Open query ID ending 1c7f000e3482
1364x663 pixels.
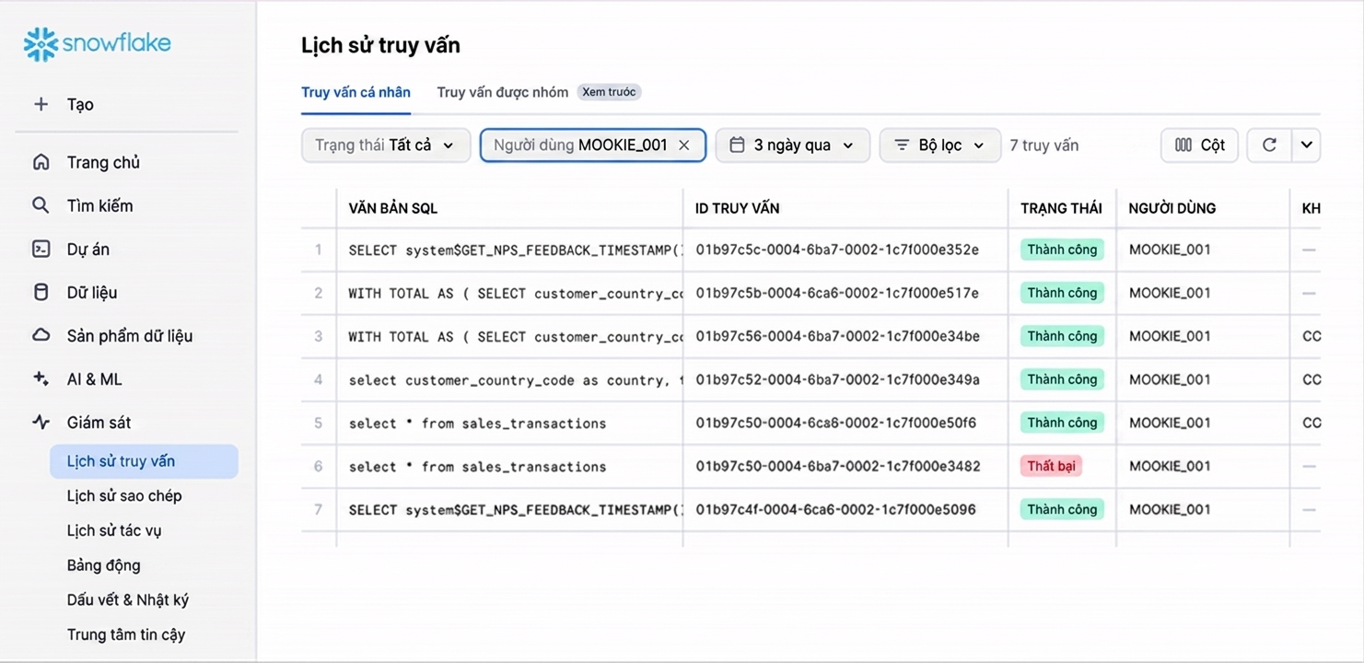tap(838, 466)
